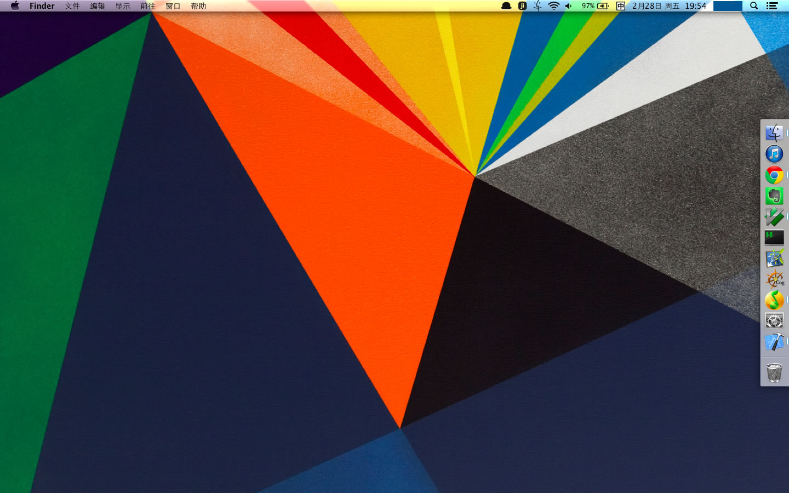Open Google Chrome in the dock
The width and height of the screenshot is (789, 493).
coord(774,175)
